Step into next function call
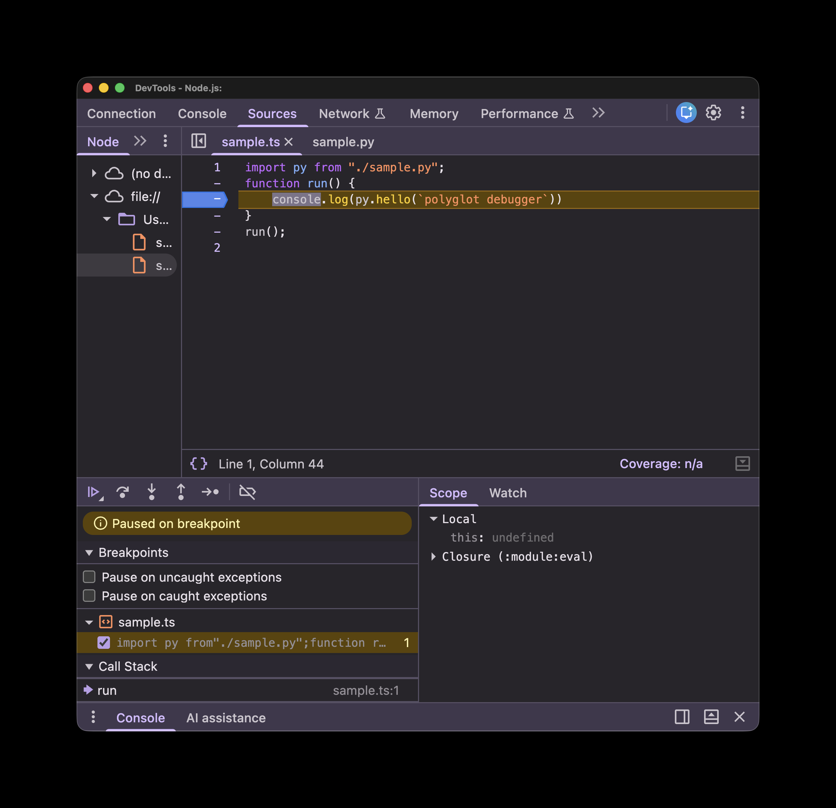Screen dimensions: 836x808 pos(151,492)
